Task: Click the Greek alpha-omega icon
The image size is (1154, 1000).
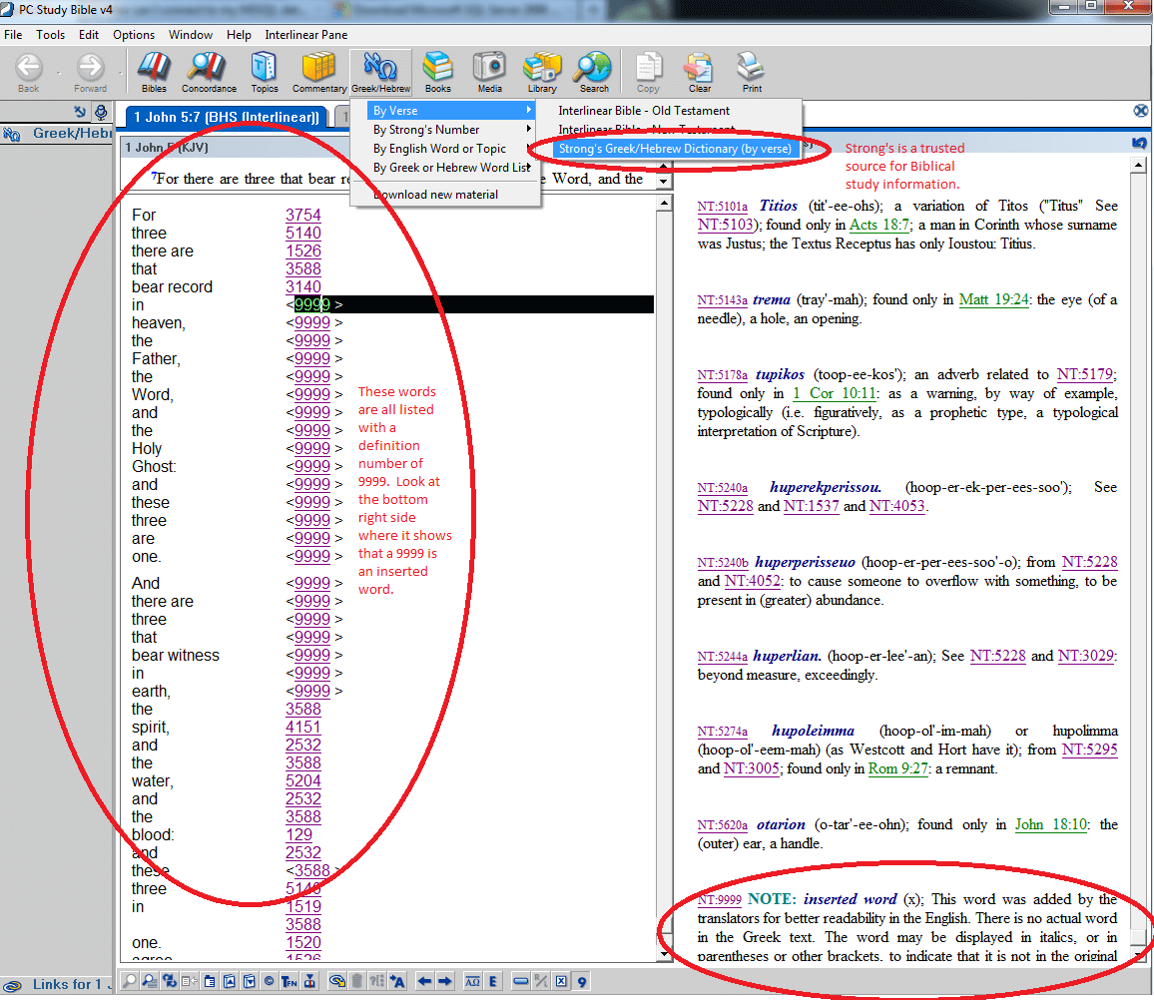Action: coord(472,981)
